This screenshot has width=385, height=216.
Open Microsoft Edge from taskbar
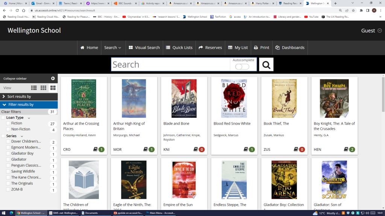tap(11, 213)
